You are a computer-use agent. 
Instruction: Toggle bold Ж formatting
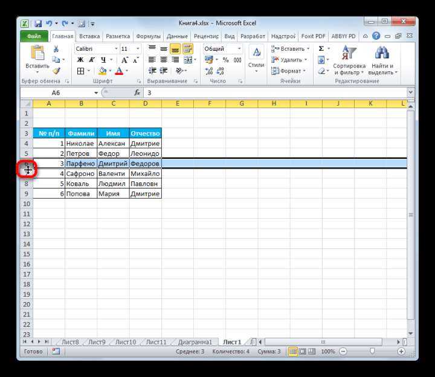(80, 60)
